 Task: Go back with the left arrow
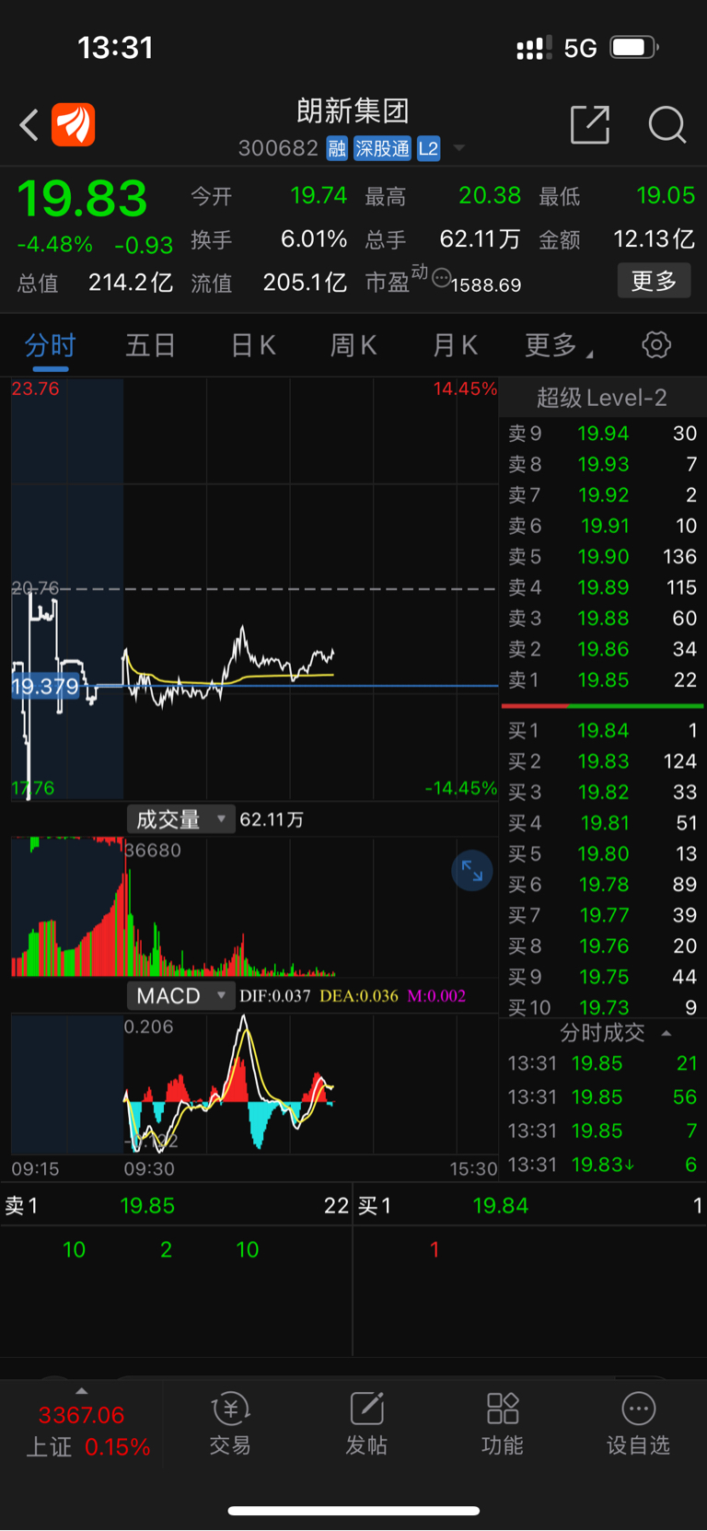point(29,124)
